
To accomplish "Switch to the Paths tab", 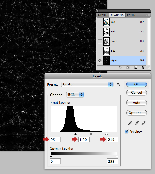I will pyautogui.click(x=131, y=15).
